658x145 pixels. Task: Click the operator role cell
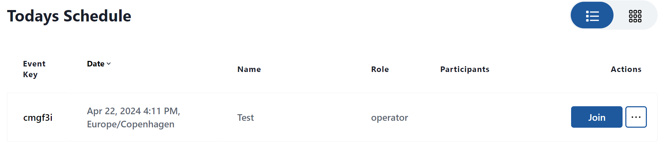pyautogui.click(x=389, y=118)
